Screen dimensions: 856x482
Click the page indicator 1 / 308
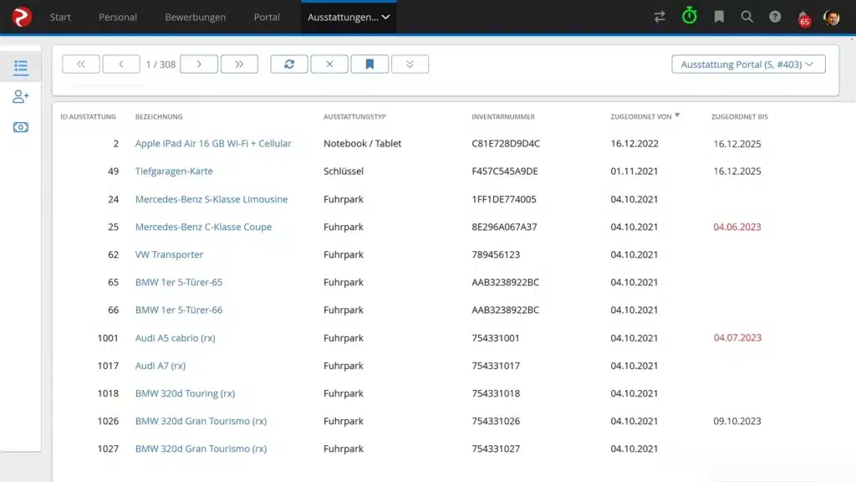coord(160,64)
